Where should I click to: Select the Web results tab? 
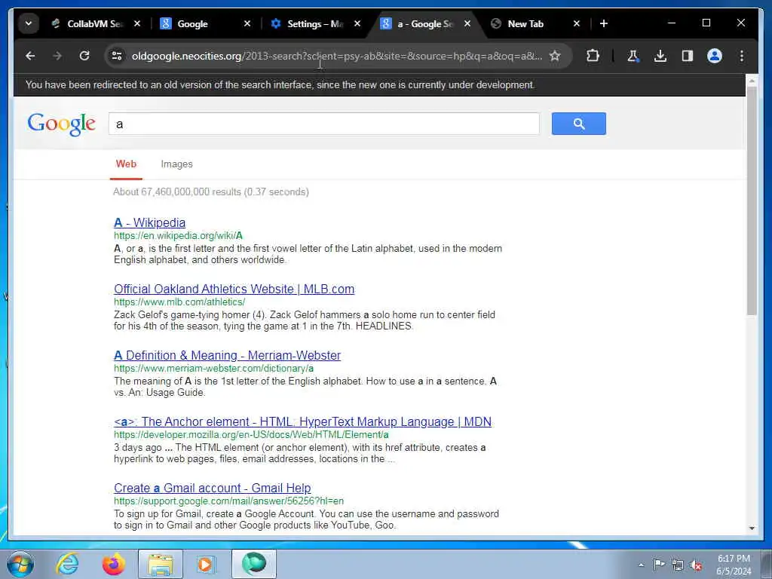(x=126, y=164)
